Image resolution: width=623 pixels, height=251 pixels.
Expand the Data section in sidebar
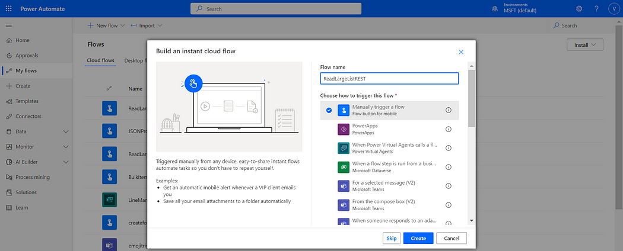tap(66, 131)
